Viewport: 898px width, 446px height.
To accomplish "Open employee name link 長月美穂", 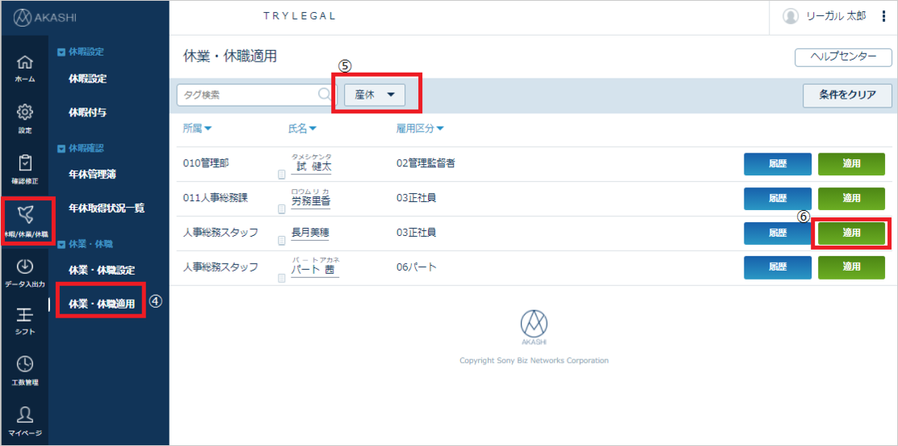I will point(310,233).
